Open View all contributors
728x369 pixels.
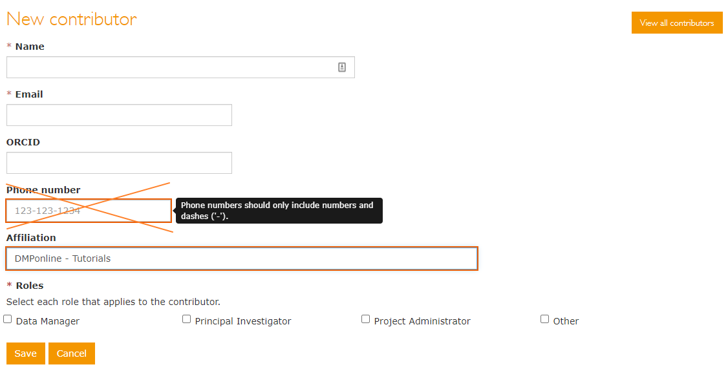[x=677, y=23]
